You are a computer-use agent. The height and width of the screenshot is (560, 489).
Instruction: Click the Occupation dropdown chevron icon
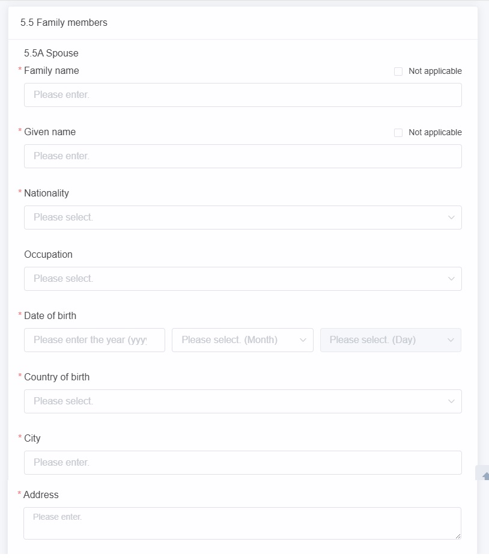coord(451,279)
